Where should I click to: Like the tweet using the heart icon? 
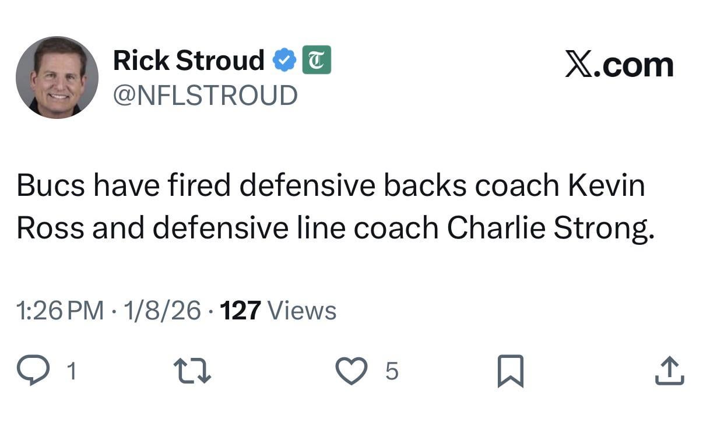[351, 370]
